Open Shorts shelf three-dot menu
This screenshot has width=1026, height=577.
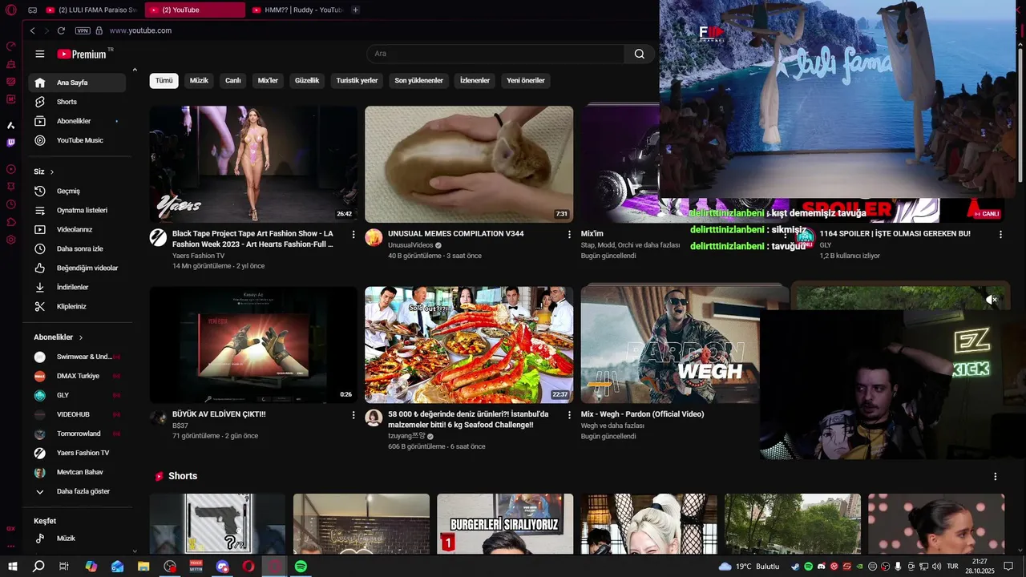996,476
